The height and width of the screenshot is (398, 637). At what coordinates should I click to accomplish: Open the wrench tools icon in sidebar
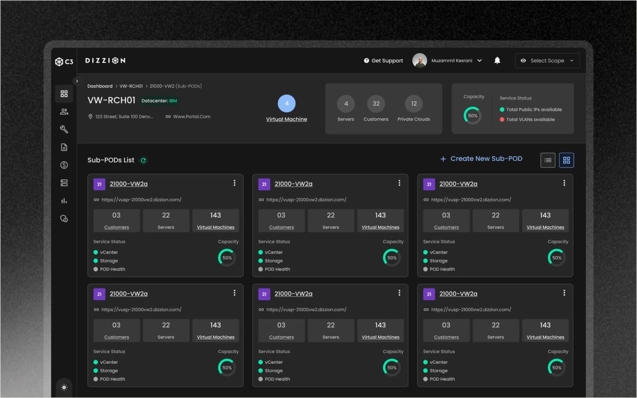click(64, 129)
